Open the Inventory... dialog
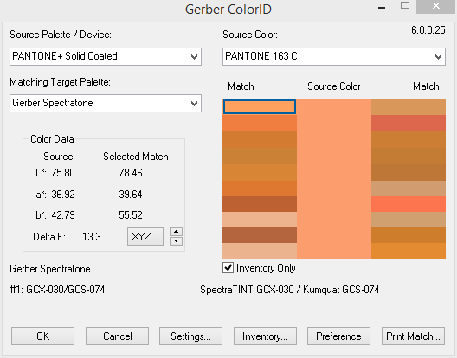 pyautogui.click(x=265, y=336)
